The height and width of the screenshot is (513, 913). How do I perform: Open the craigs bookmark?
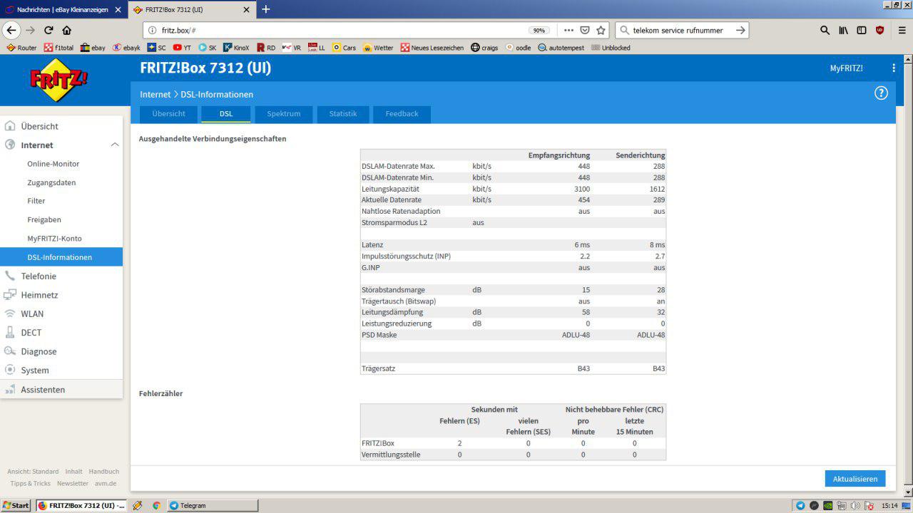point(485,48)
